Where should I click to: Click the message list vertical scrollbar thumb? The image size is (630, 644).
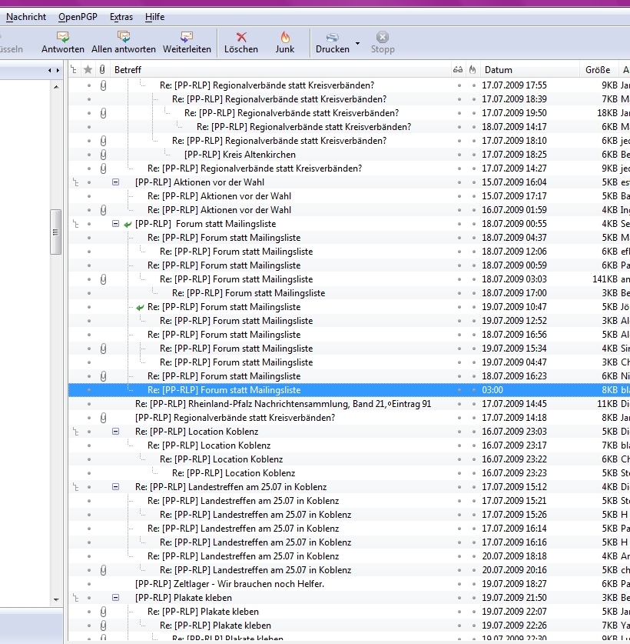[x=55, y=231]
